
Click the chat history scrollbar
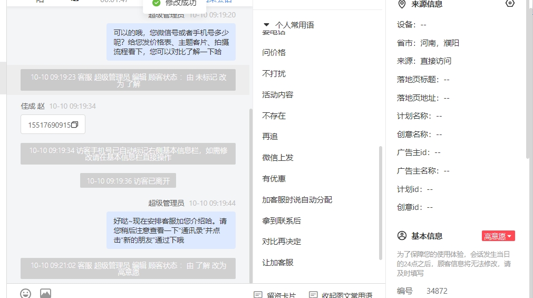coord(251,196)
